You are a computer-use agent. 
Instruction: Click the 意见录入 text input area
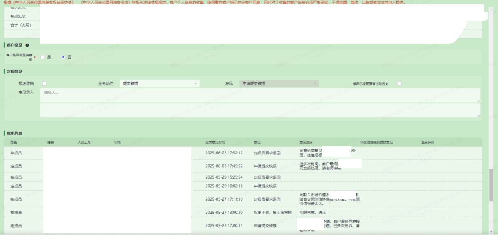pos(259,95)
